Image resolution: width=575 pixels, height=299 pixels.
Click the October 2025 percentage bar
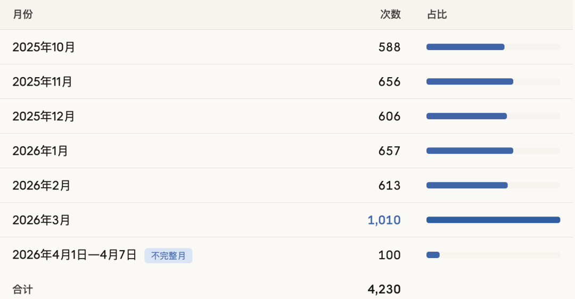pyautogui.click(x=465, y=47)
